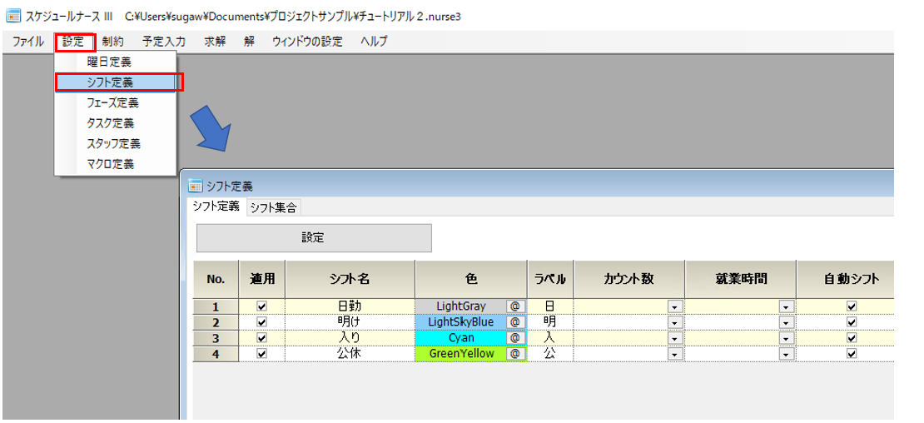The height and width of the screenshot is (423, 924).
Task: Click the @ icon next to LightSkyBlue
Action: [515, 322]
